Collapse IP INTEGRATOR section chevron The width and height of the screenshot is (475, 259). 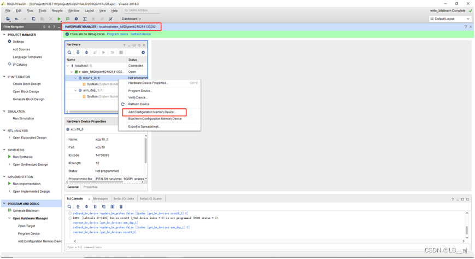(x=4, y=77)
